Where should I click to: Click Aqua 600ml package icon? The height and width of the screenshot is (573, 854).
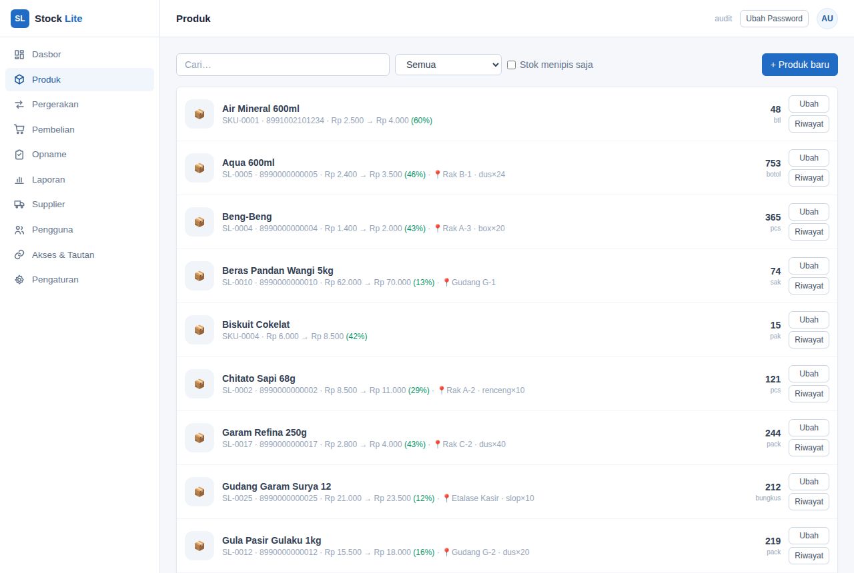[x=199, y=168]
